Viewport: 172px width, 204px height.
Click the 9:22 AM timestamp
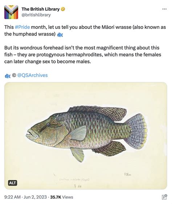[x=12, y=197]
